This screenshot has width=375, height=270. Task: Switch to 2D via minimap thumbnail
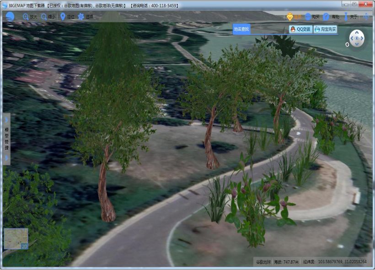click(x=16, y=238)
